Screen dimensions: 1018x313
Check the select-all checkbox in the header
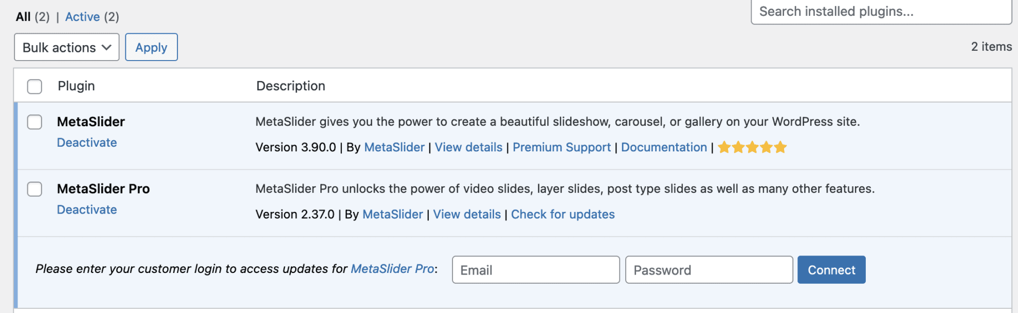pos(34,87)
